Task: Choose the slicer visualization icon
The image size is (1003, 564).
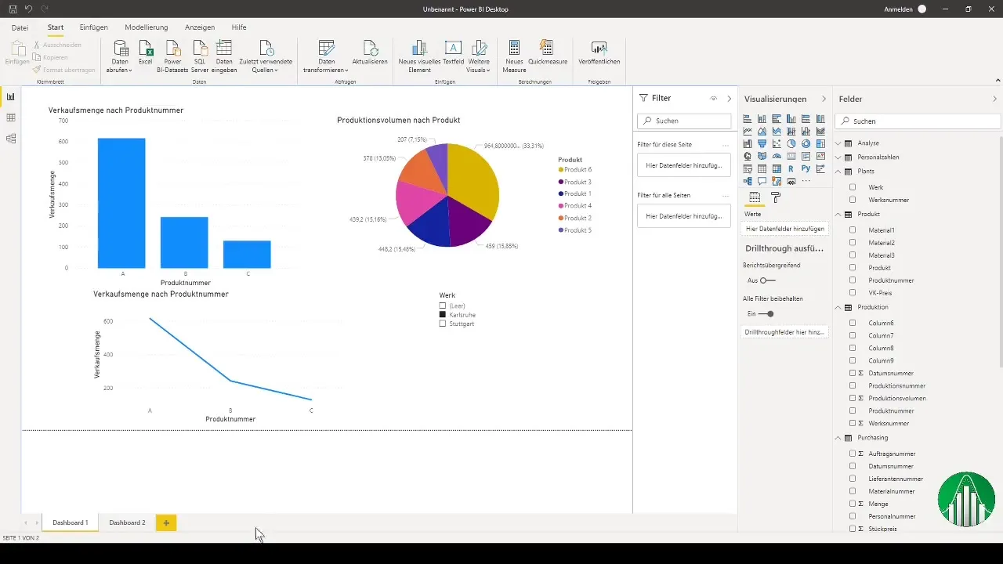Action: [748, 168]
